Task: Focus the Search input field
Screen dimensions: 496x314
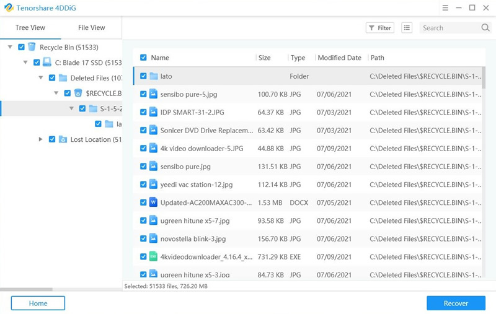Action: (451, 28)
